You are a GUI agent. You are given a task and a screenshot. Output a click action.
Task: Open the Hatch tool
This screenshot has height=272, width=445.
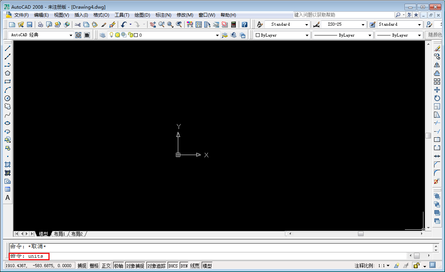coord(8,164)
